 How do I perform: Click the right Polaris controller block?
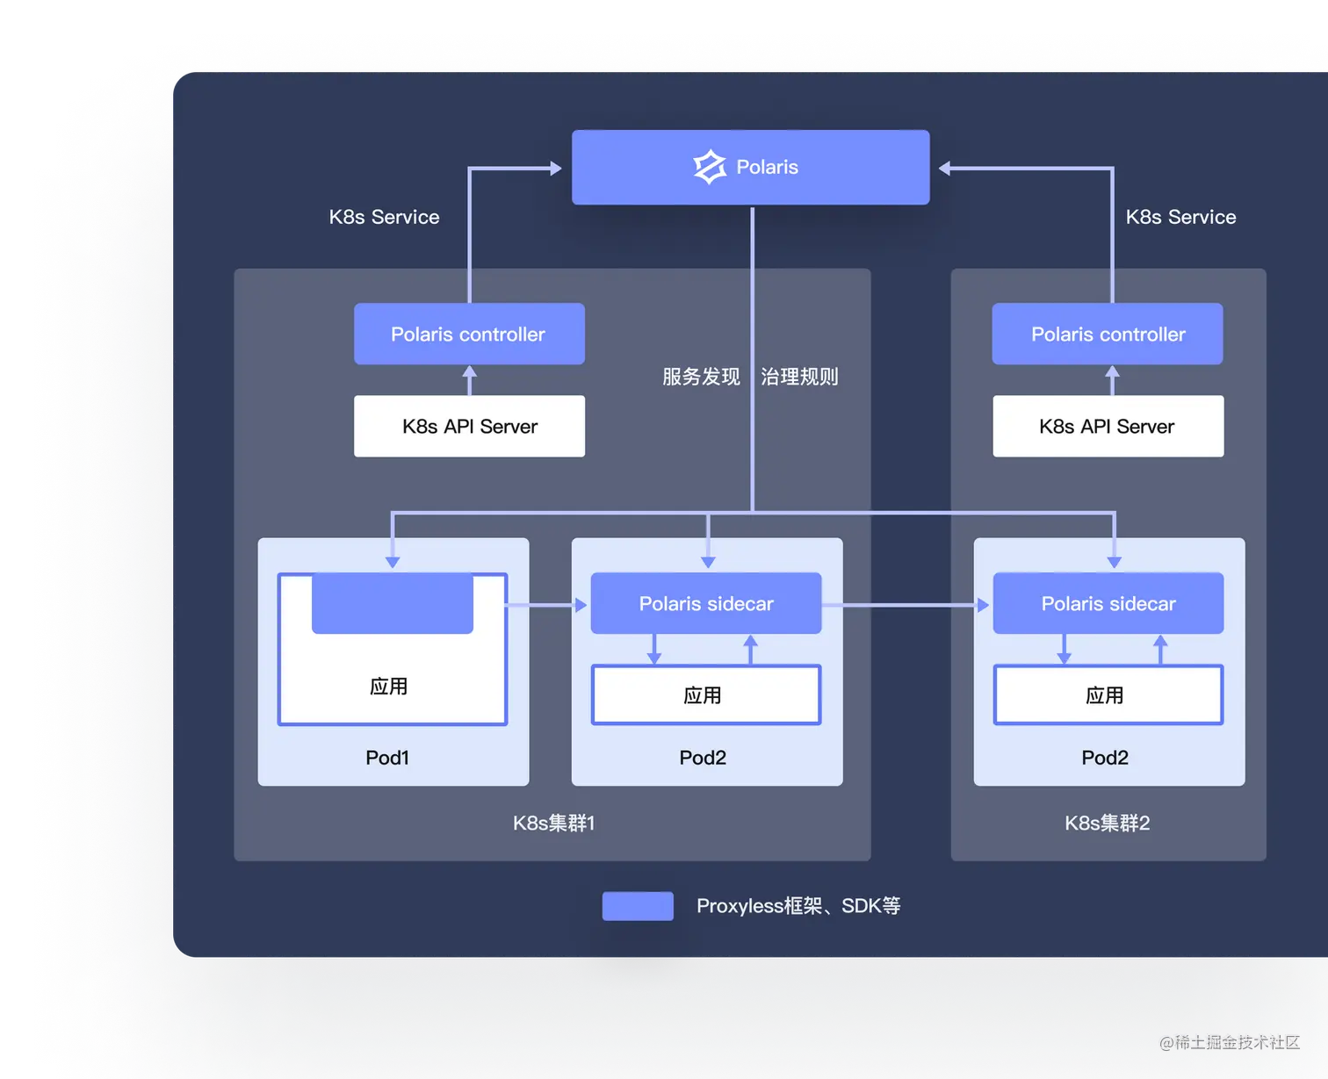click(1107, 334)
